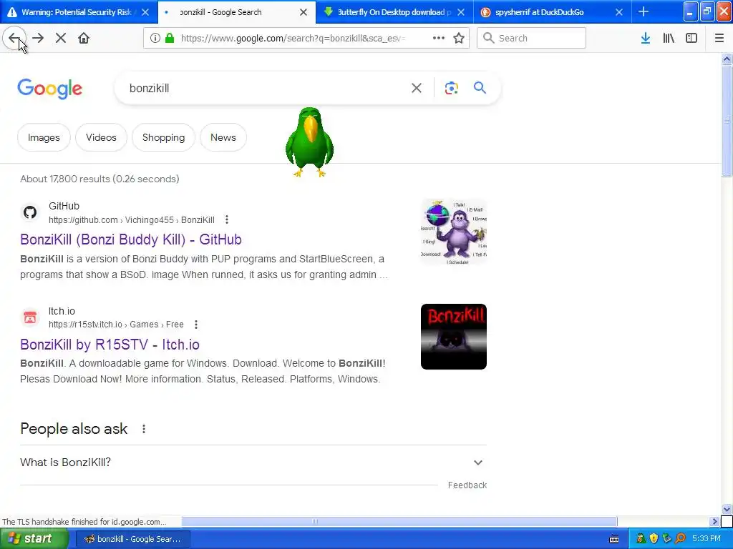This screenshot has height=549, width=733.
Task: Bookmark this page with the star
Action: pos(459,39)
